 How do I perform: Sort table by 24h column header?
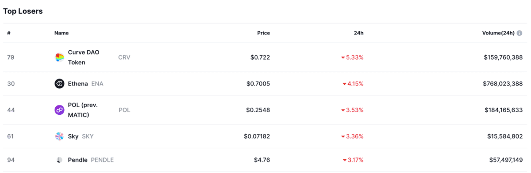tap(359, 33)
